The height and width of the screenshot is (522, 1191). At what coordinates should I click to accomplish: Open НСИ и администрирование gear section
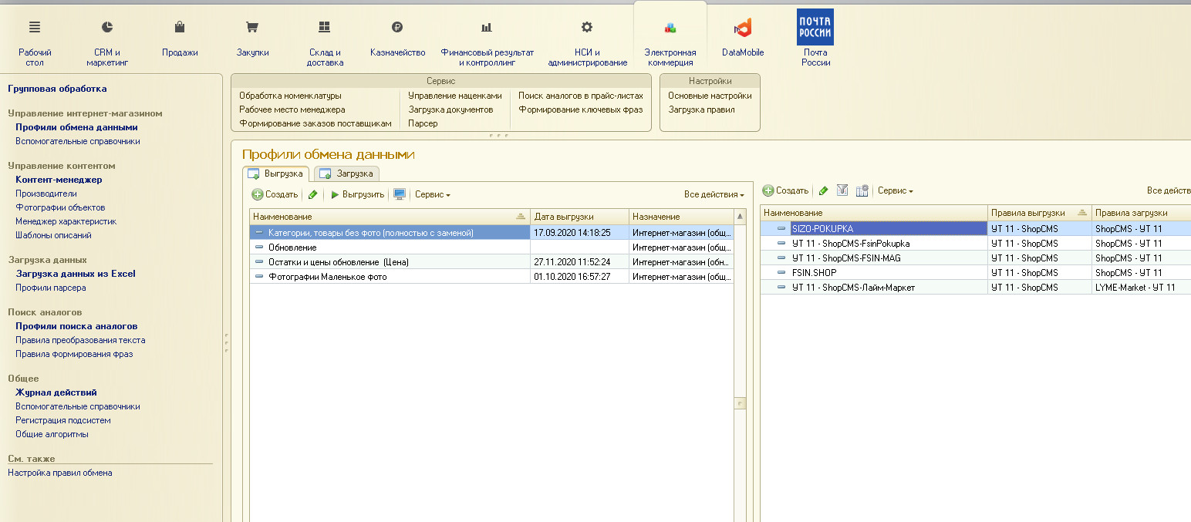(x=587, y=38)
